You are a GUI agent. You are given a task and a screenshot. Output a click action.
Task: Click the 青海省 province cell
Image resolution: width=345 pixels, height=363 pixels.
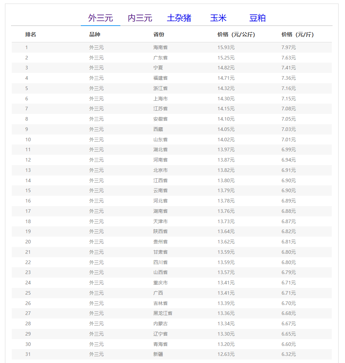click(160, 344)
